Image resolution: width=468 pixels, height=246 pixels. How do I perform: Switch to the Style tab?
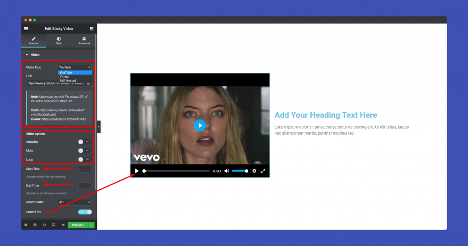tap(59, 41)
